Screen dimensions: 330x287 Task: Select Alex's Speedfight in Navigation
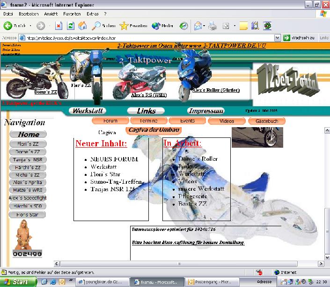[28, 198]
